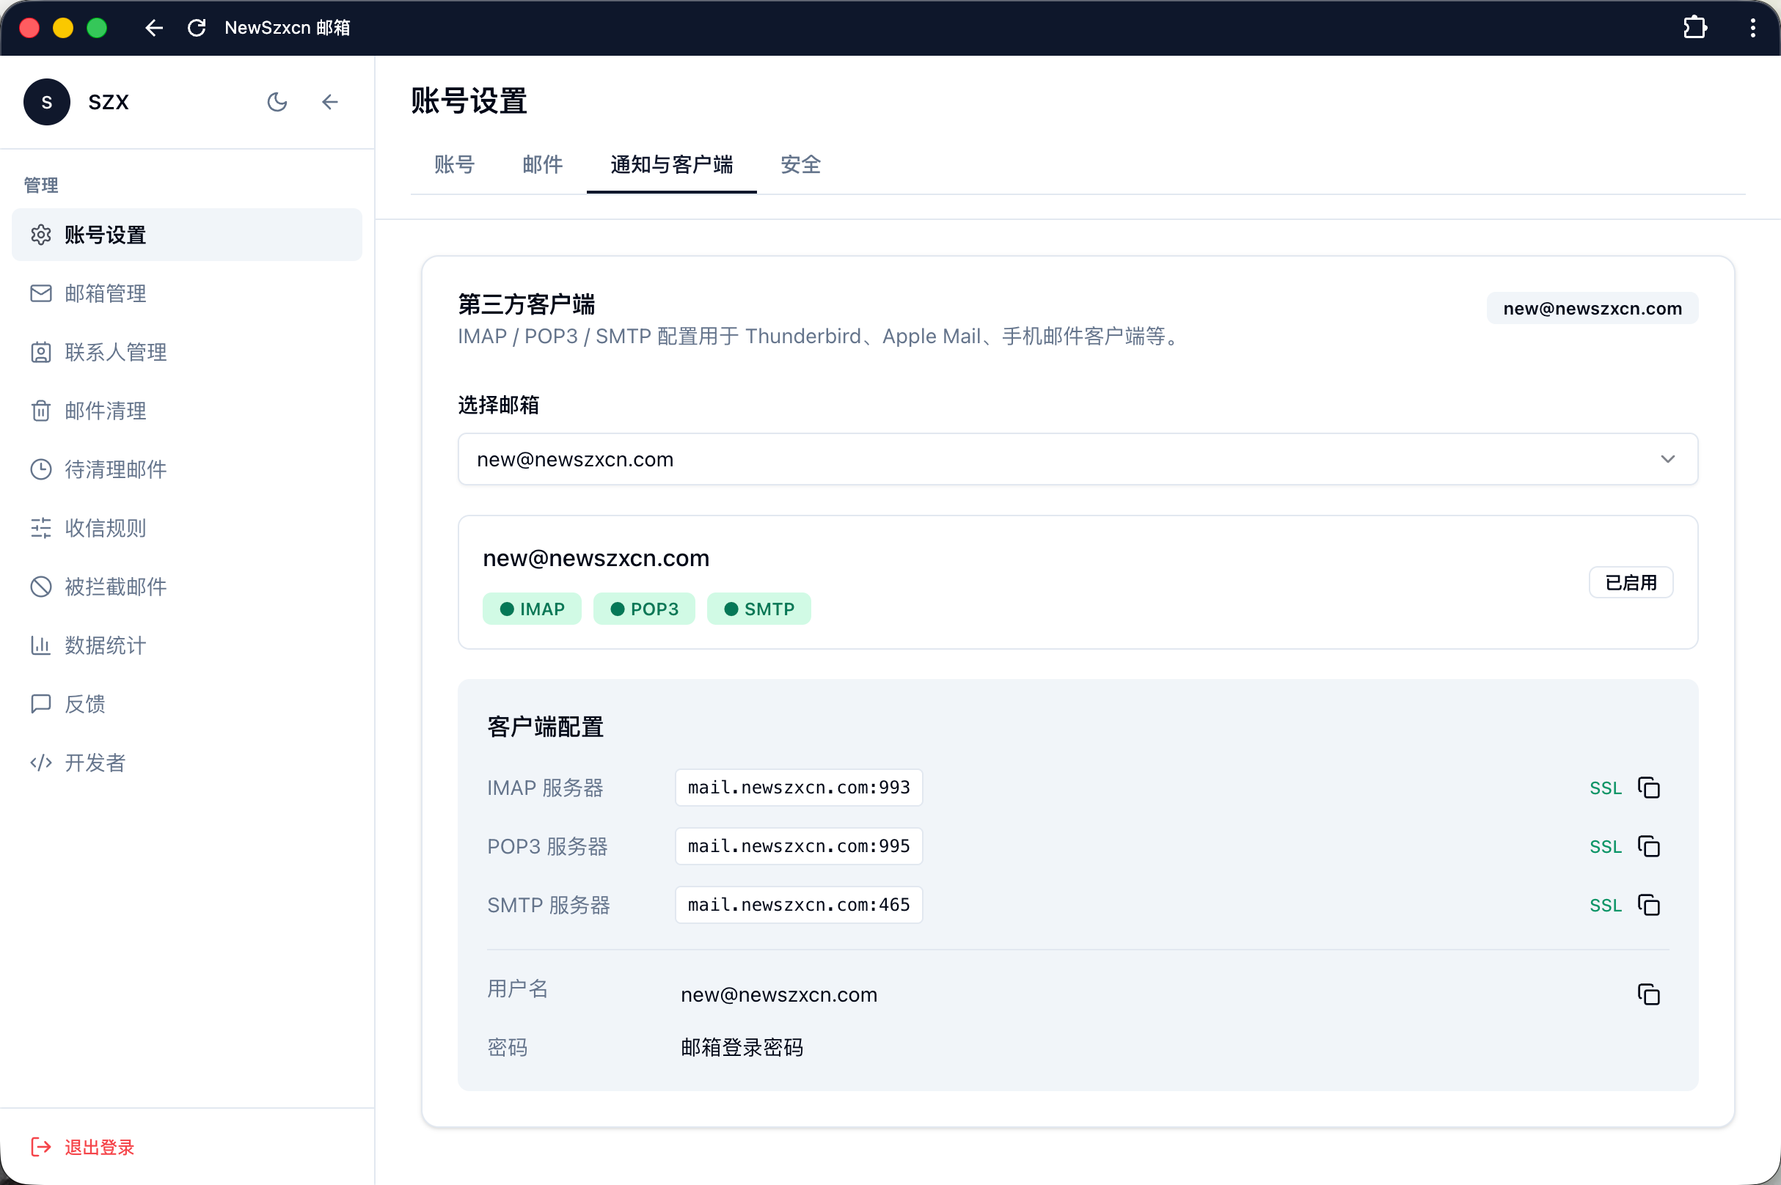Open 邮件清理 sidebar item
Viewport: 1781px width, 1185px height.
(187, 411)
